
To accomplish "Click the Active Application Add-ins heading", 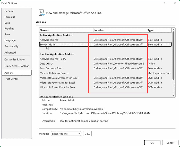I will (56, 35).
